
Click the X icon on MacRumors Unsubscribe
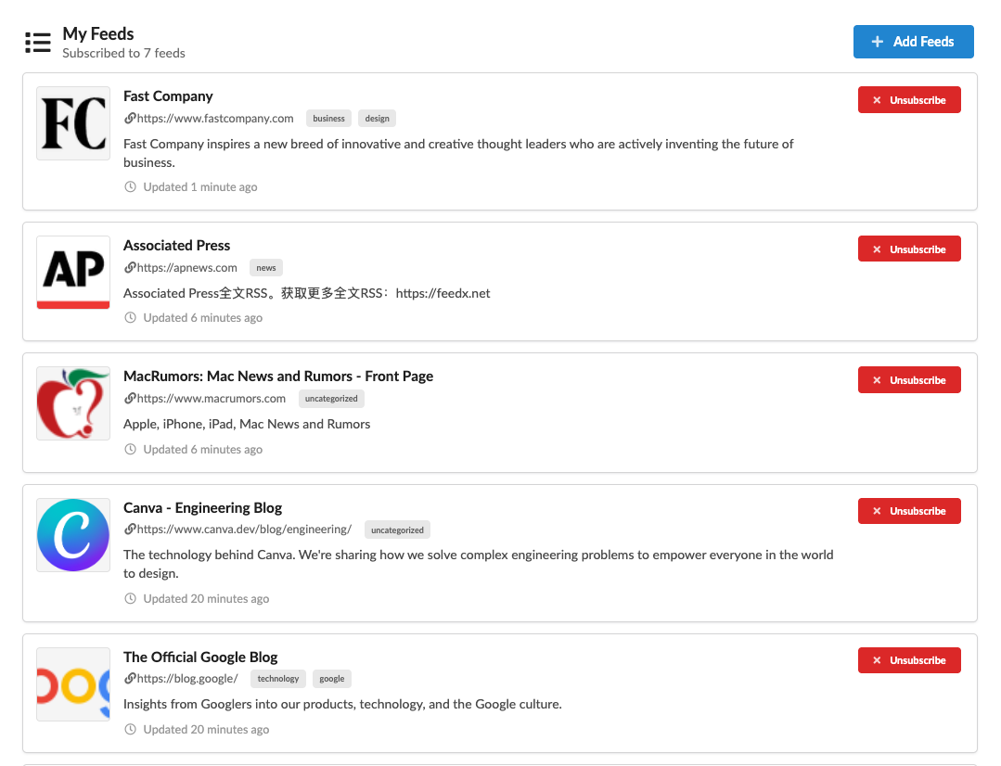[x=878, y=379]
